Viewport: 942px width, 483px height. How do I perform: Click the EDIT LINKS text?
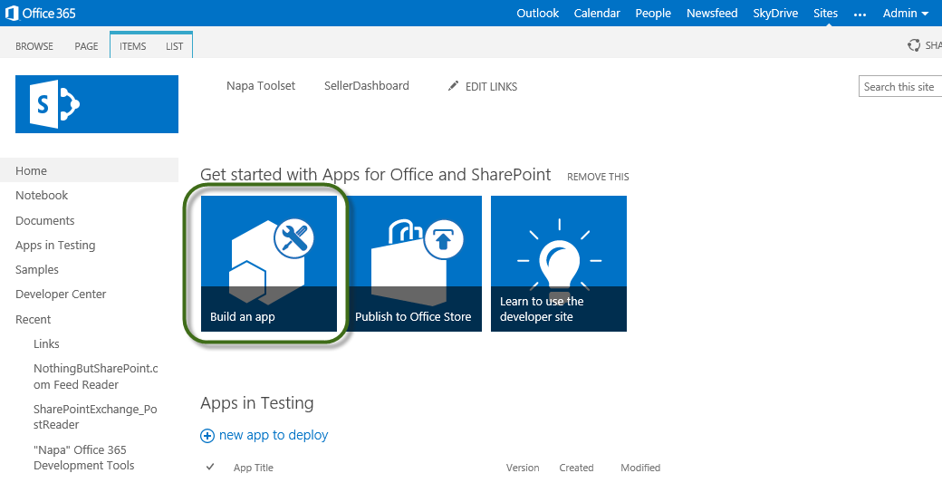tap(491, 86)
